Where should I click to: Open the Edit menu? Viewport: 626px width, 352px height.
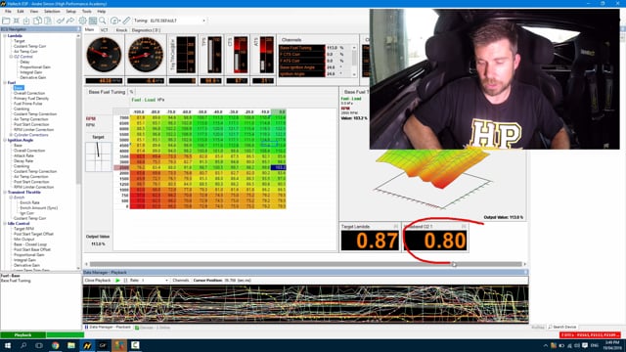[21, 12]
